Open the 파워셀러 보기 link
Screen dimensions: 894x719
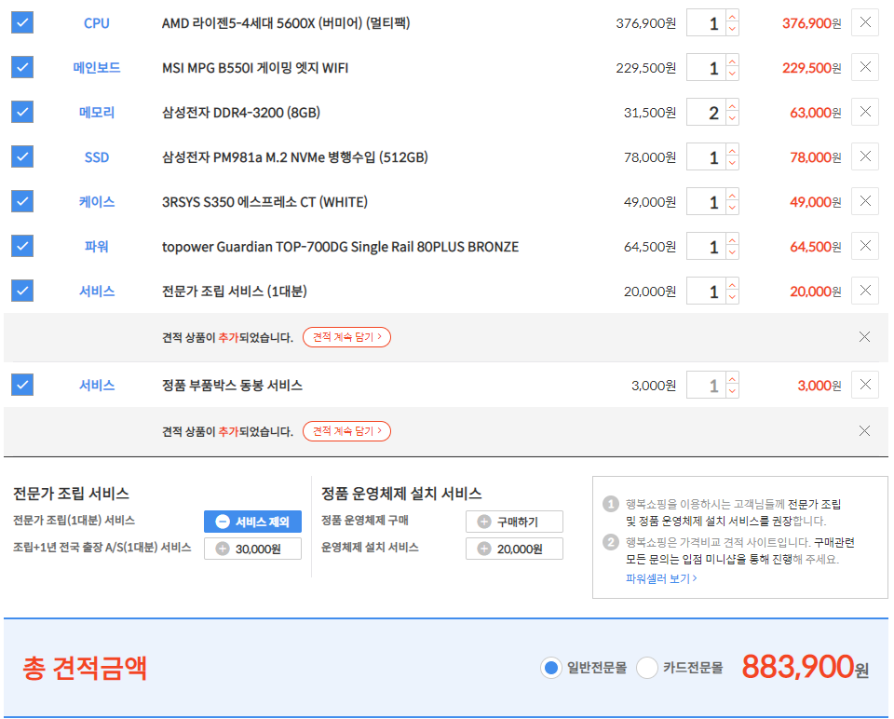pos(661,578)
